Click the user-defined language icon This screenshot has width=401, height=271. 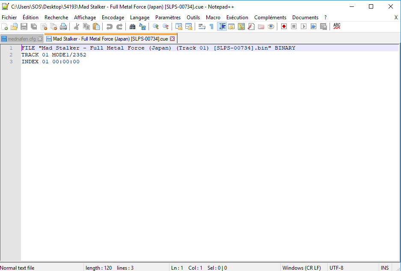pyautogui.click(x=232, y=27)
